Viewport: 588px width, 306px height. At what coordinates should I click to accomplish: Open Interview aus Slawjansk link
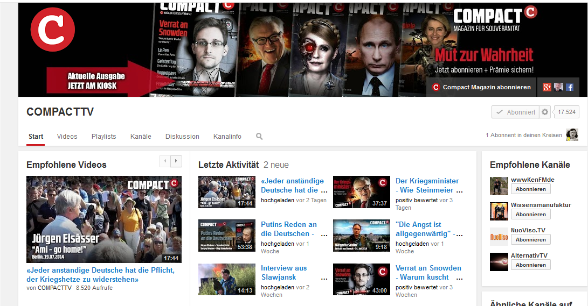click(284, 273)
